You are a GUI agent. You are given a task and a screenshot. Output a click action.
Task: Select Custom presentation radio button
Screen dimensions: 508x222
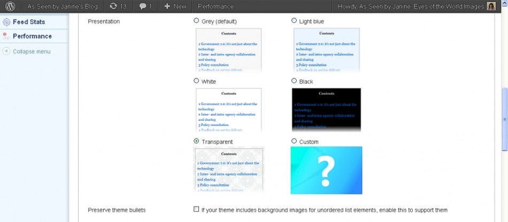coord(294,141)
